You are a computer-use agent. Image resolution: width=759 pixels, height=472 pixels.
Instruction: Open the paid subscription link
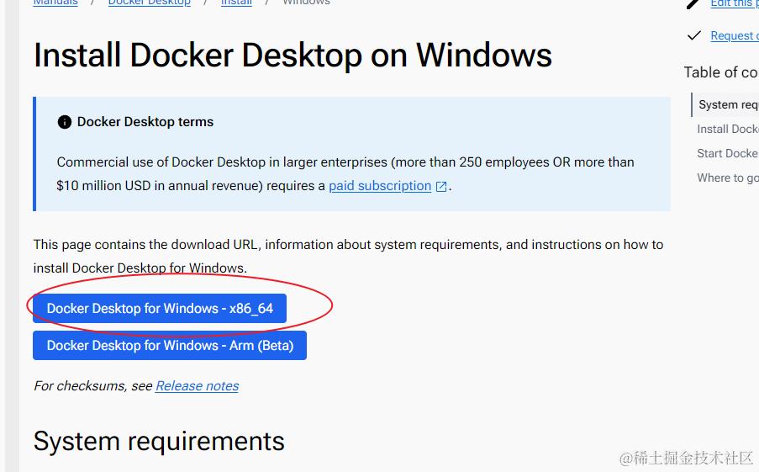tap(380, 186)
